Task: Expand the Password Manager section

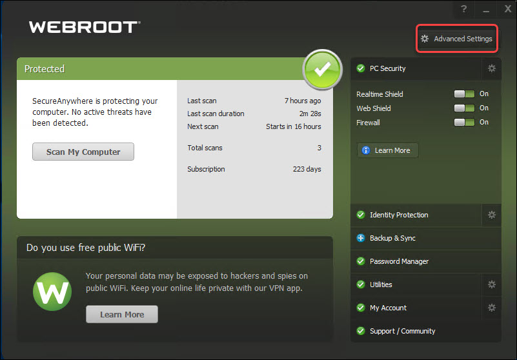Action: pyautogui.click(x=399, y=261)
